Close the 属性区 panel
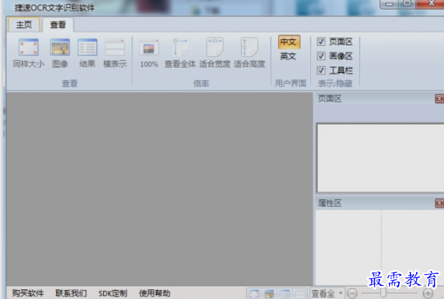 pos(439,203)
